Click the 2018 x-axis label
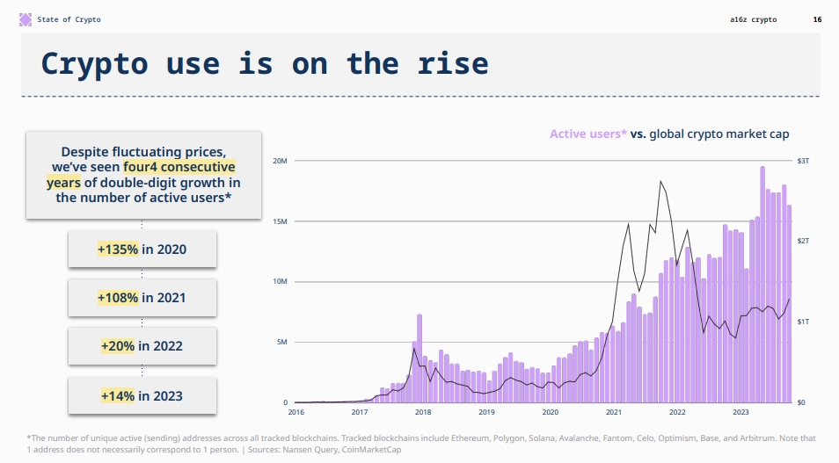This screenshot has height=463, width=839. tap(423, 412)
